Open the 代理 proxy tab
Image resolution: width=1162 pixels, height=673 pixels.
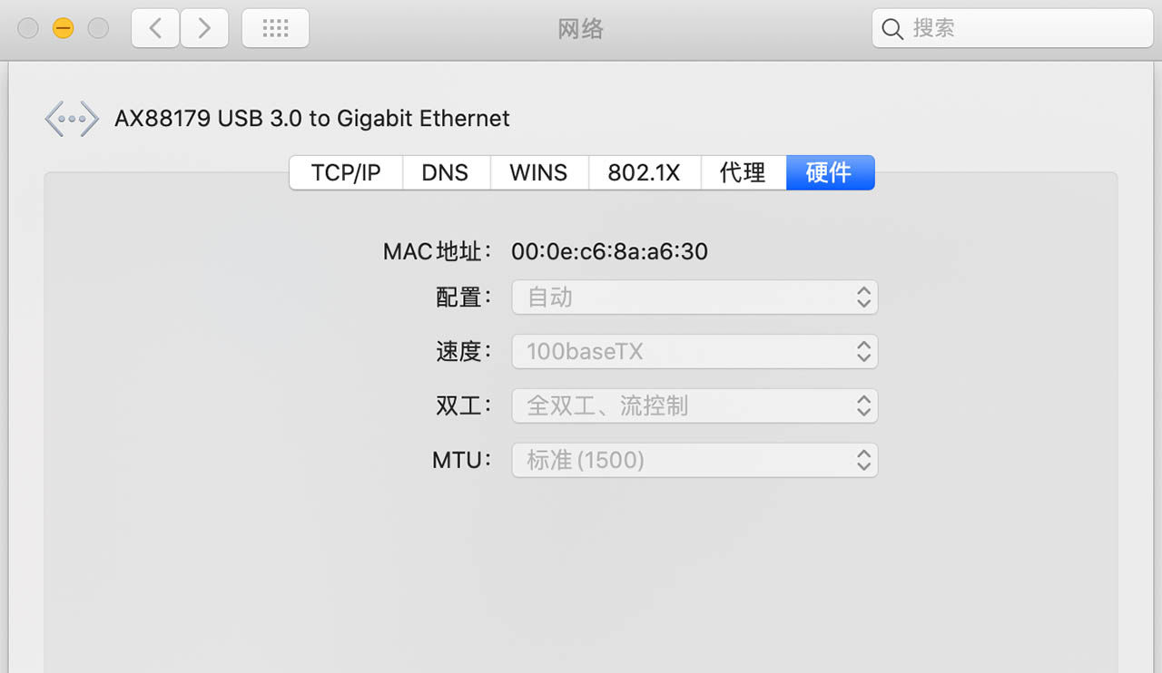click(x=743, y=172)
